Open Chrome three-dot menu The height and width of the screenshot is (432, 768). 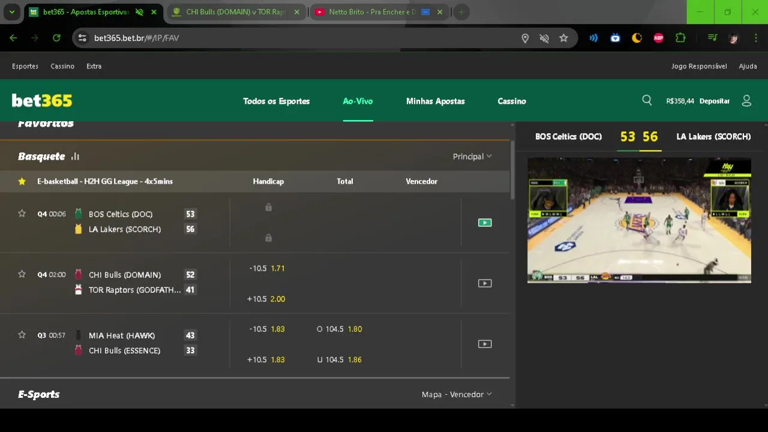pos(755,38)
